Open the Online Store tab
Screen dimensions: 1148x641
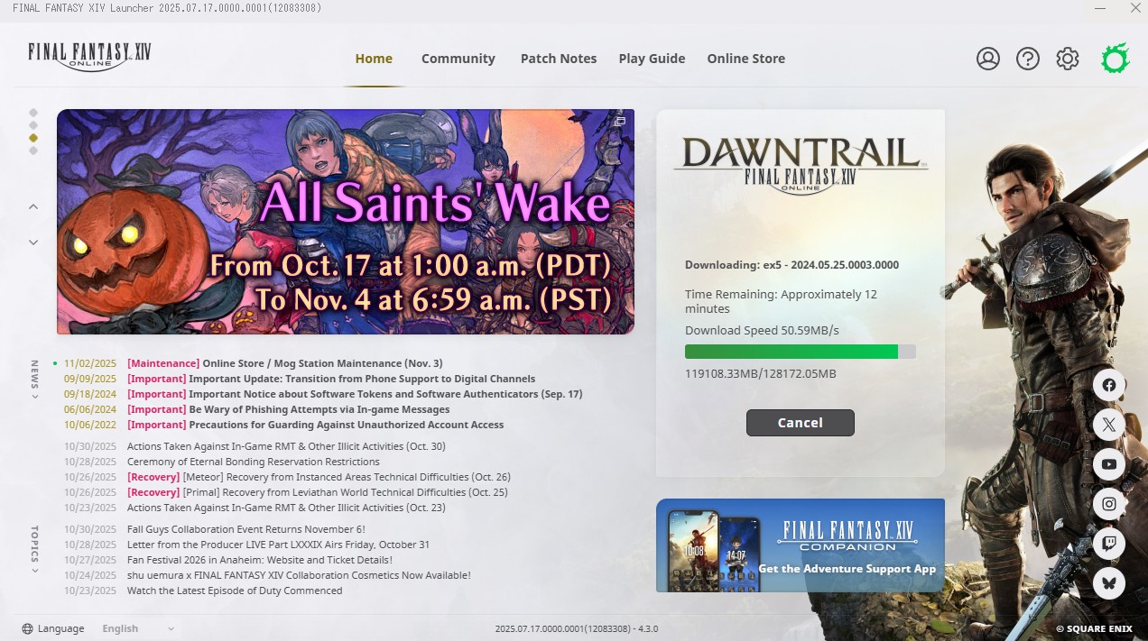tap(745, 59)
